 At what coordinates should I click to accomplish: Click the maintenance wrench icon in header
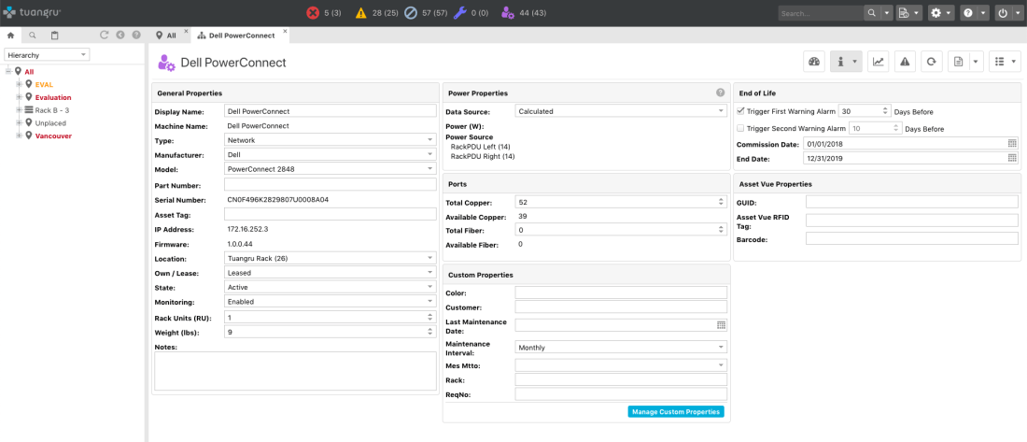click(459, 12)
